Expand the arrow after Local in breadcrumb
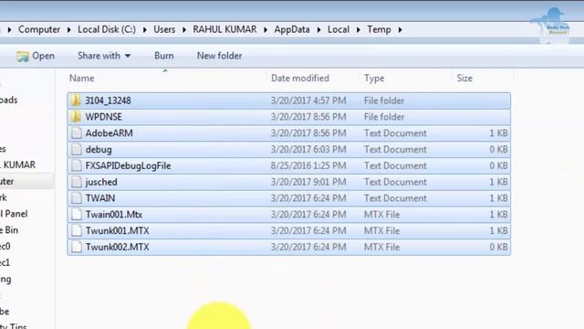Image resolution: width=584 pixels, height=329 pixels. coord(359,29)
